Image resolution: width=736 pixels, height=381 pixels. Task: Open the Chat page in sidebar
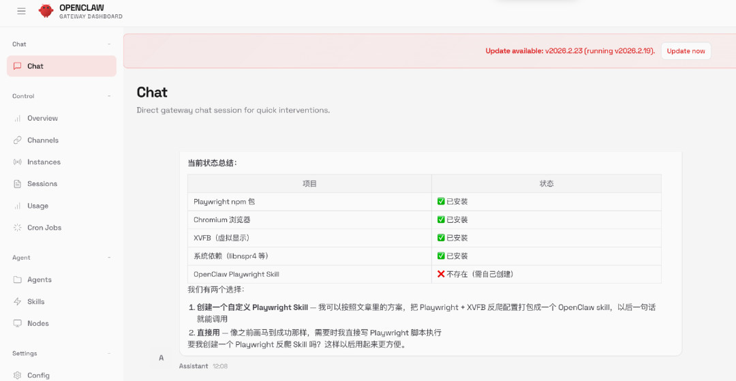click(x=61, y=66)
